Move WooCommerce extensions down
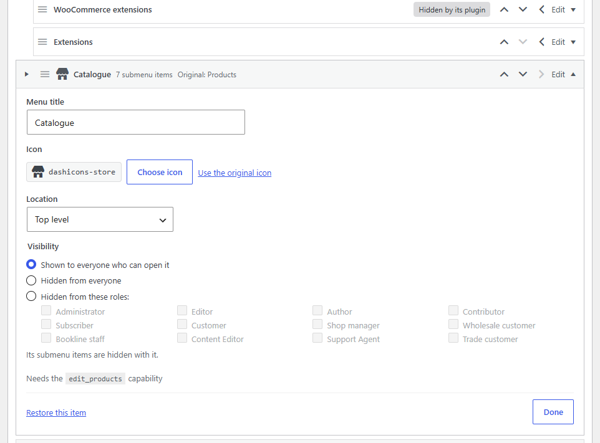 [523, 9]
